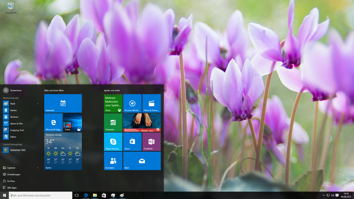Open the volume control tray icon
This screenshot has width=354, height=199.
(332, 195)
